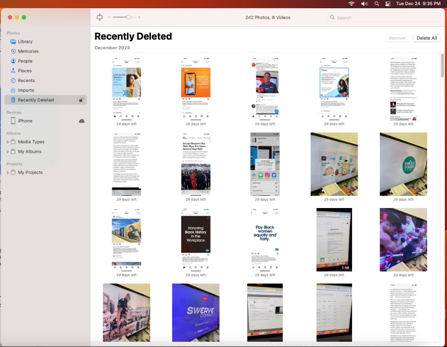
Task: Select the 'Honoring Black History in the Workplace' screenshot
Action: [x=195, y=240]
